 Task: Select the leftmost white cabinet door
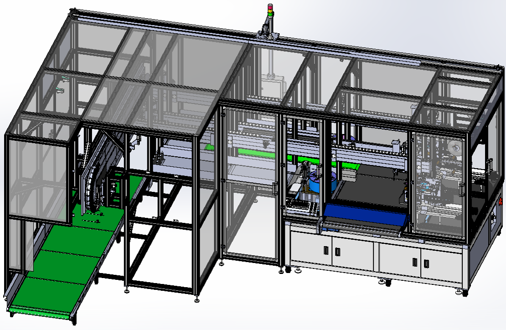pyautogui.click(x=311, y=248)
